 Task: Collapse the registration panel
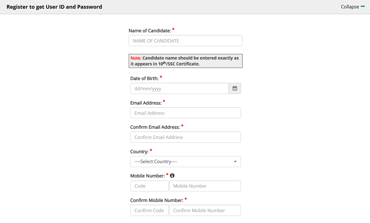click(x=353, y=7)
